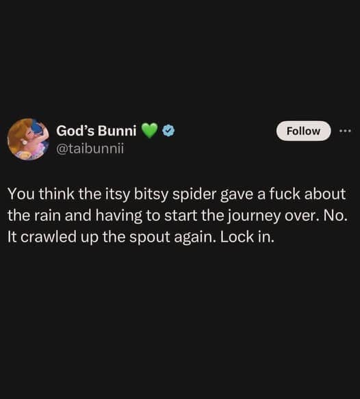The height and width of the screenshot is (399, 360).
Task: Click the "Lock in." closing phrase
Action: click(247, 237)
